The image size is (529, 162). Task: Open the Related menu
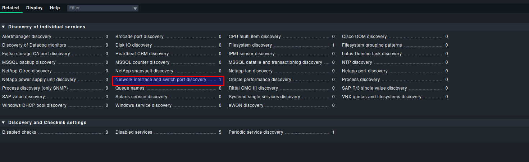pos(10,8)
